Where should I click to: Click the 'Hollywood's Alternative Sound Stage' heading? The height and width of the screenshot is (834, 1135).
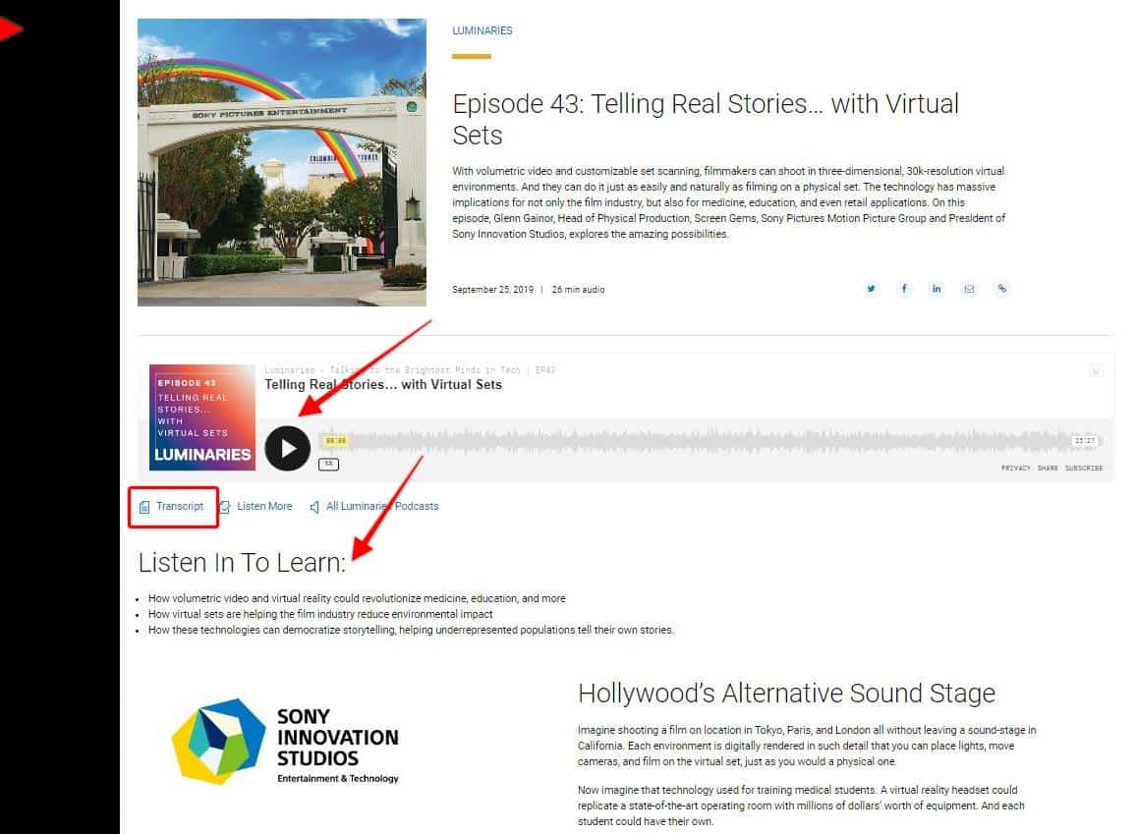pyautogui.click(x=787, y=693)
